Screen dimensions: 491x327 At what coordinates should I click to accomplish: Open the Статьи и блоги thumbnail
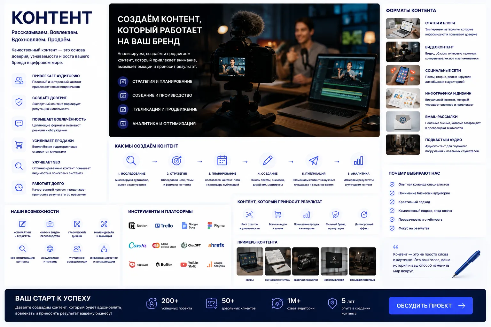point(403,28)
